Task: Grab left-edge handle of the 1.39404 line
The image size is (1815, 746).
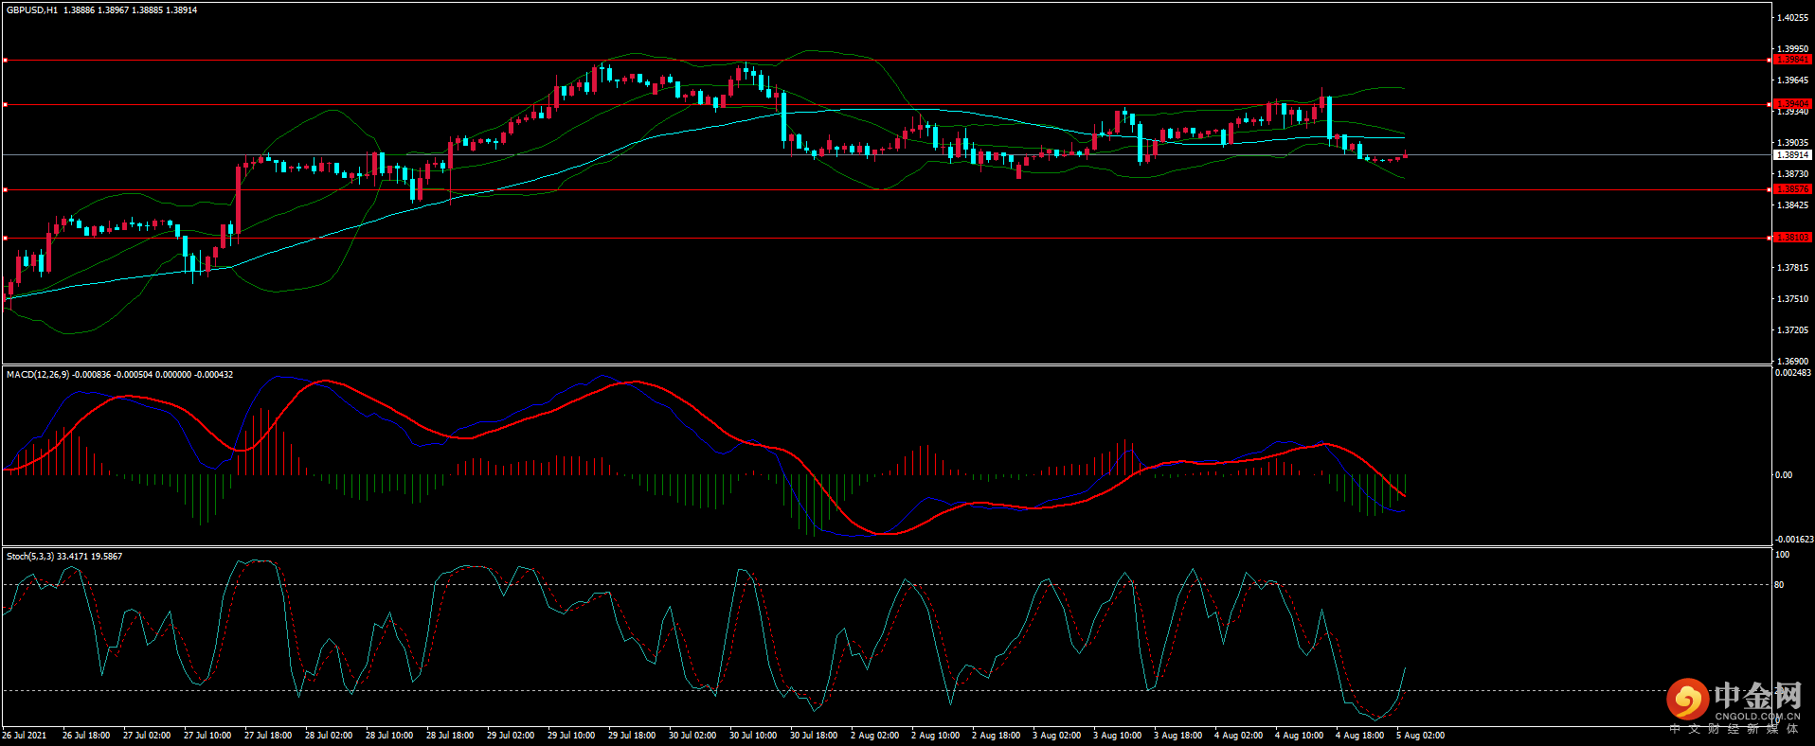Action: [x=5, y=105]
